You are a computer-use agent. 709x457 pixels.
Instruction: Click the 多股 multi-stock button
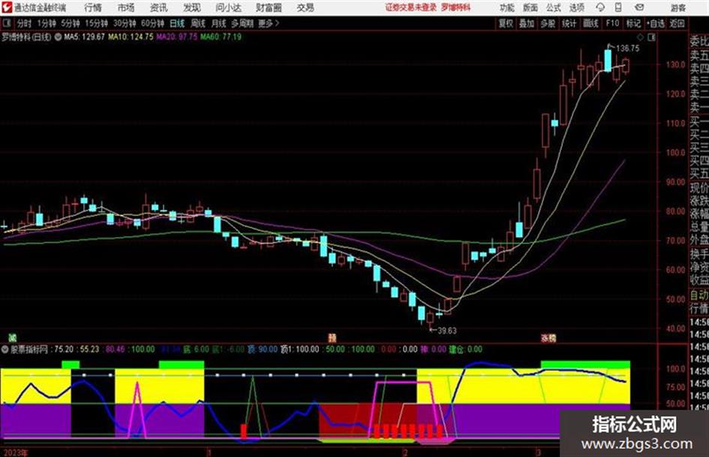[x=548, y=23]
